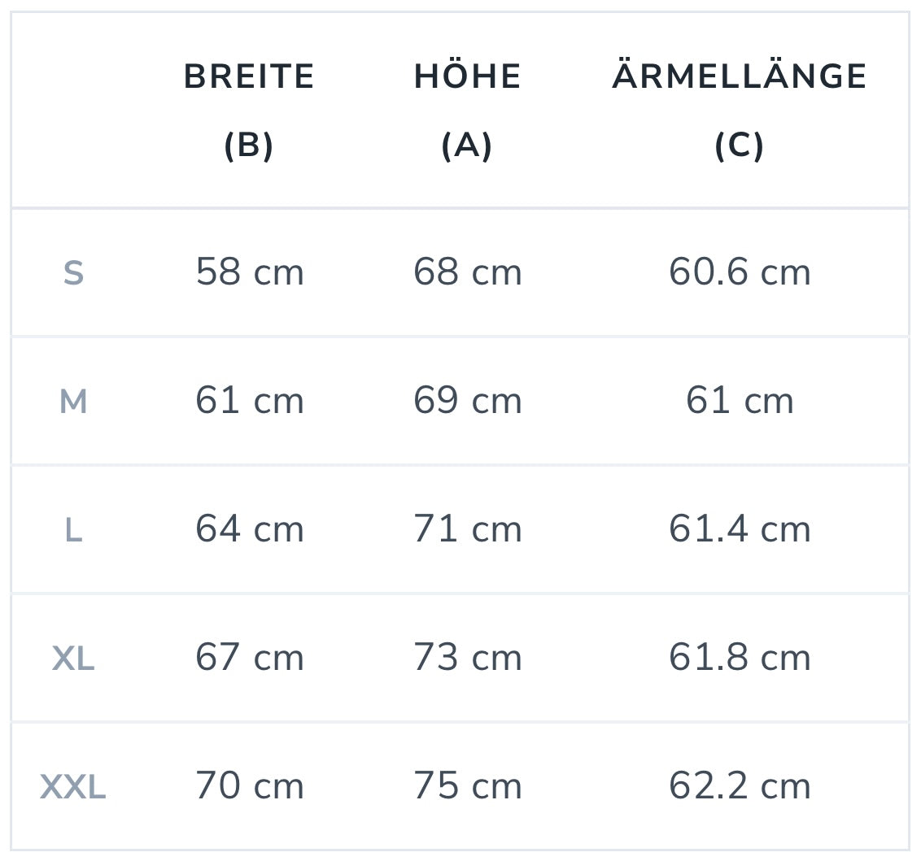Screen dimensions: 921x861
Task: Select the XL size row label
Action: pyautogui.click(x=73, y=659)
